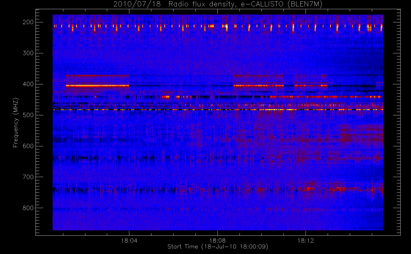Click the 18:12 time tick label

[x=306, y=241]
